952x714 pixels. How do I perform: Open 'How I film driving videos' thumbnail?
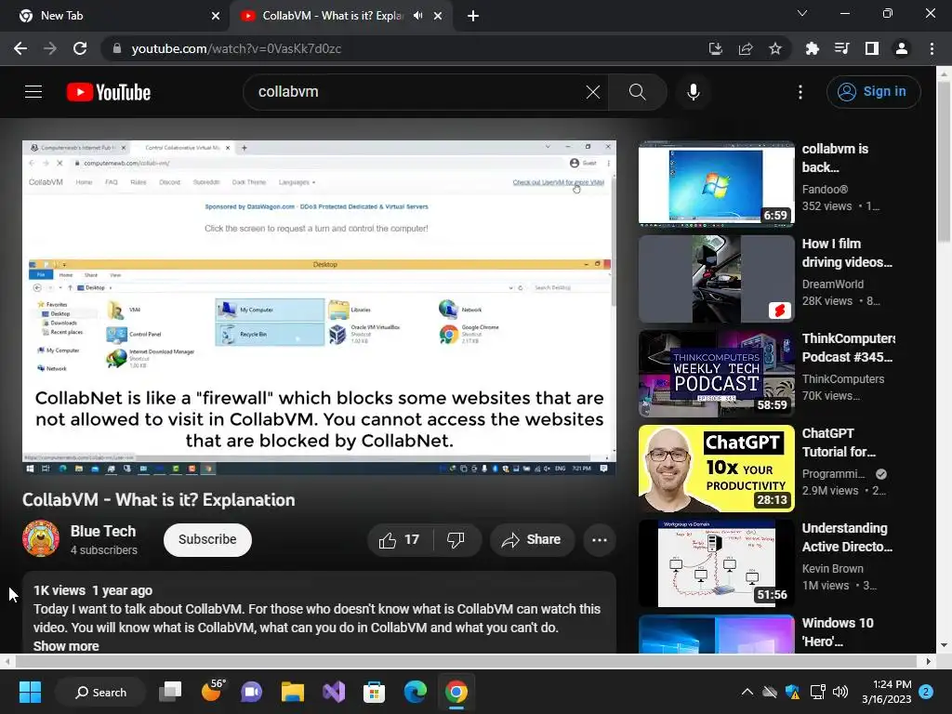point(717,279)
